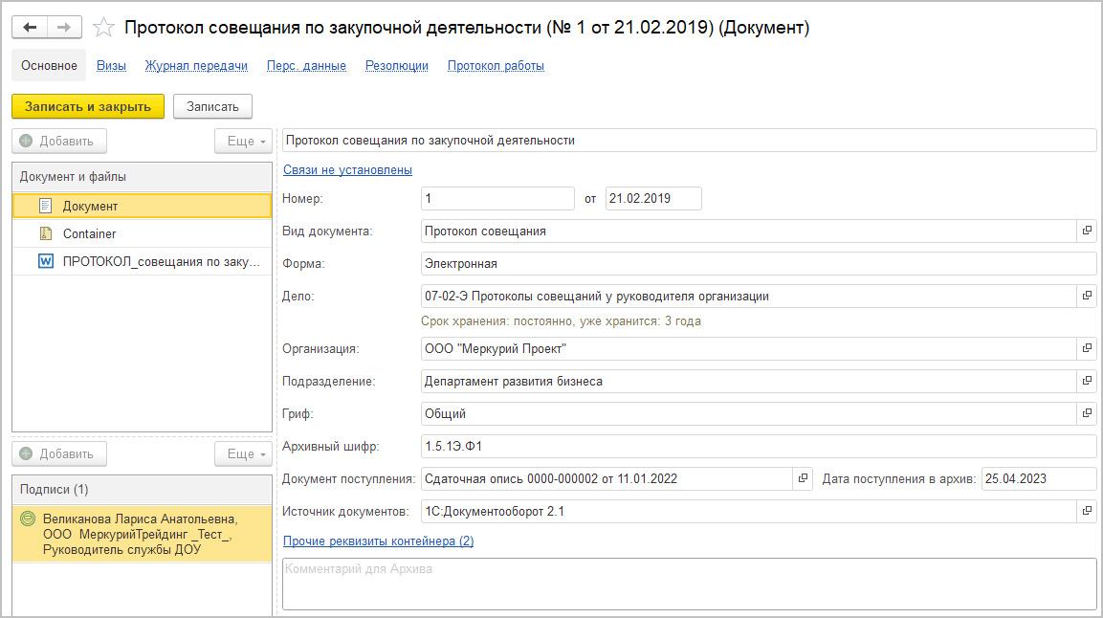Image resolution: width=1103 pixels, height=618 pixels.
Task: Click the forward navigation arrow
Action: click(x=64, y=28)
